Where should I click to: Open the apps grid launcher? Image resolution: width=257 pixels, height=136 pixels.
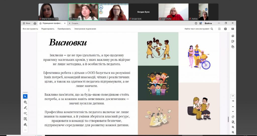(201, 23)
